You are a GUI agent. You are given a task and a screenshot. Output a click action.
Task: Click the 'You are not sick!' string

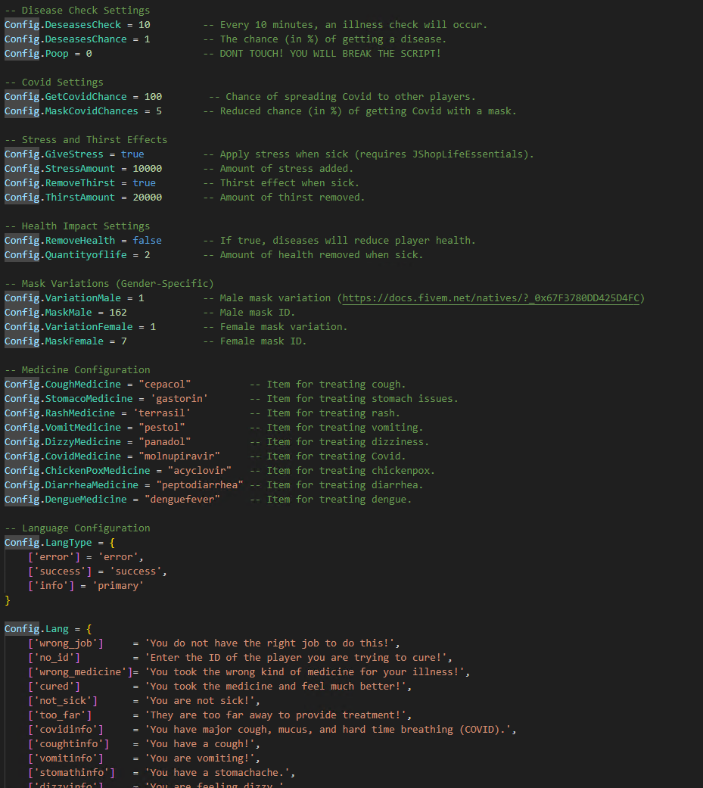[x=200, y=701]
